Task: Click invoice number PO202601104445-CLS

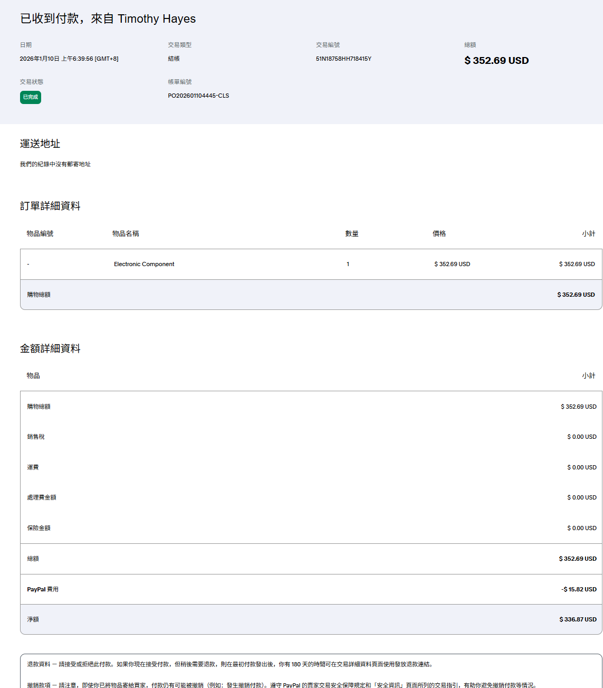Action: click(x=198, y=96)
